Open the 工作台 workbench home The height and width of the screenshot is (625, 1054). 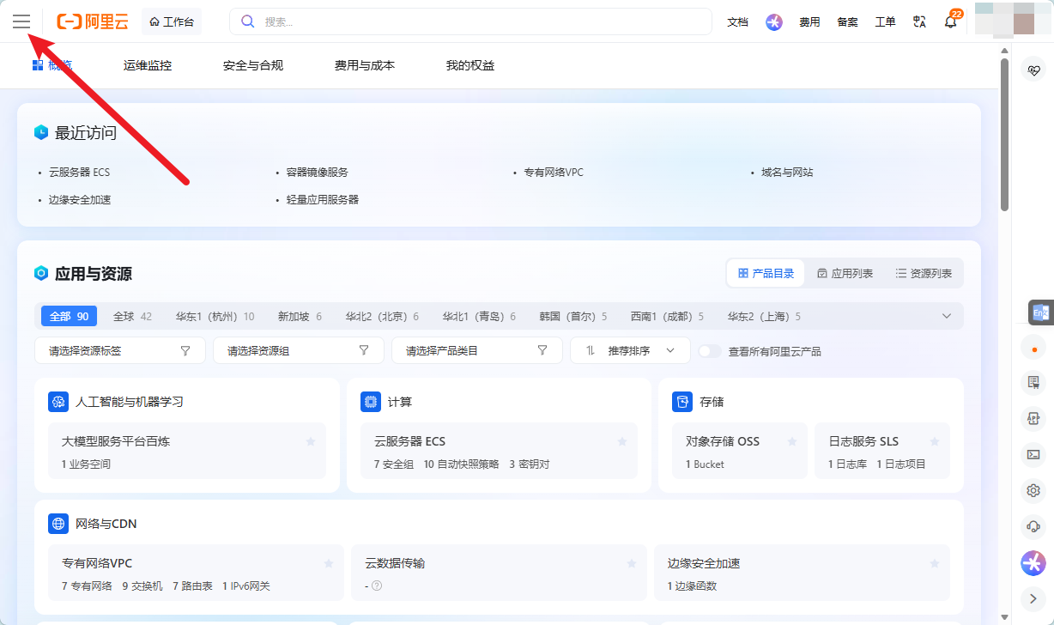point(172,22)
